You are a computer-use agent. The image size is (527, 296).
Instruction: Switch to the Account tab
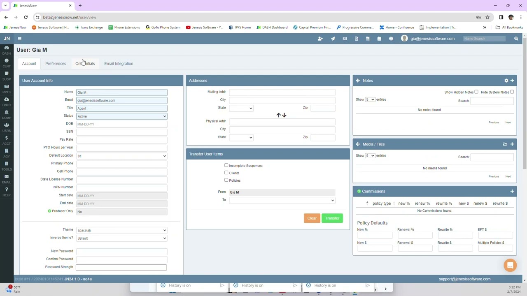29,64
